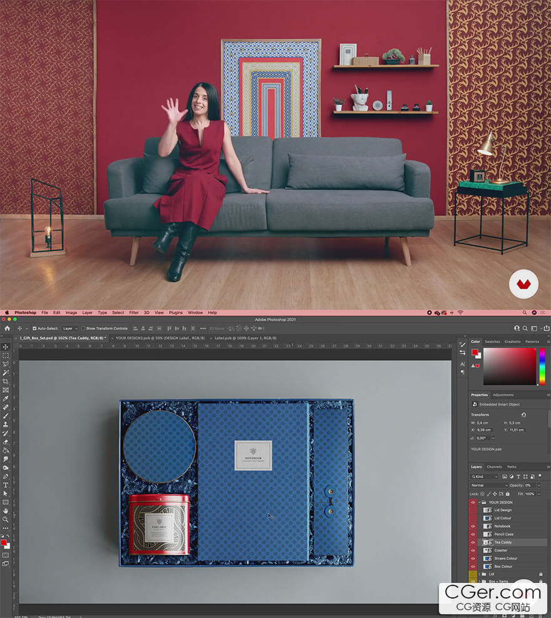Select the Crop tool
This screenshot has width=551, height=618.
(6, 381)
